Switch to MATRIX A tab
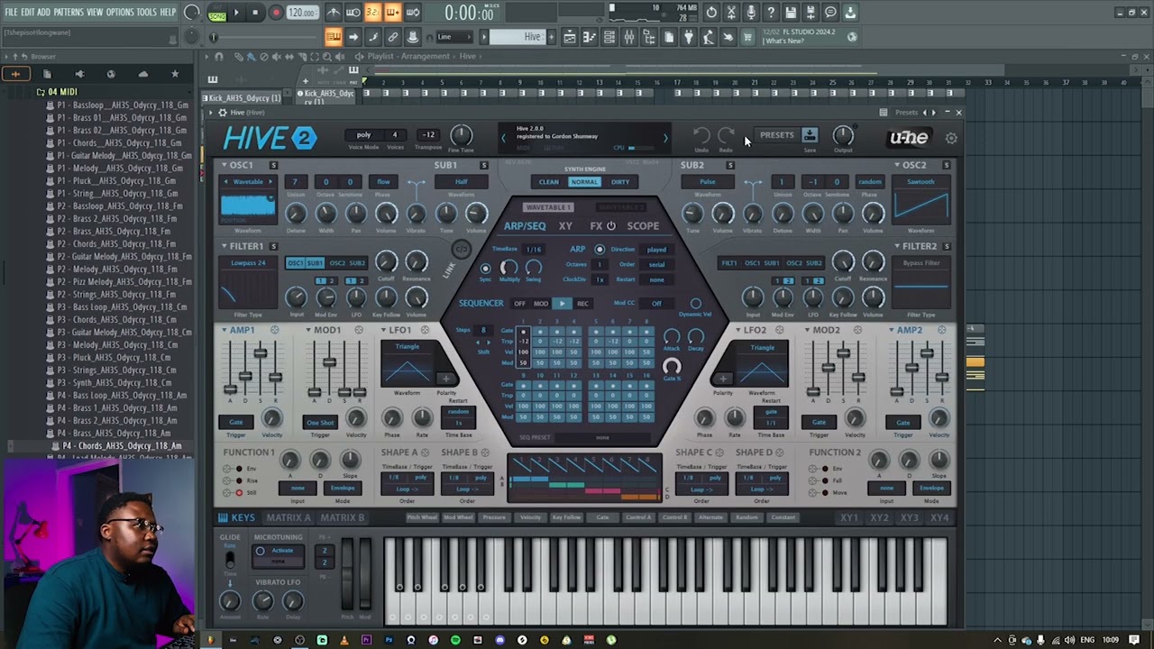The height and width of the screenshot is (649, 1154). [x=288, y=518]
